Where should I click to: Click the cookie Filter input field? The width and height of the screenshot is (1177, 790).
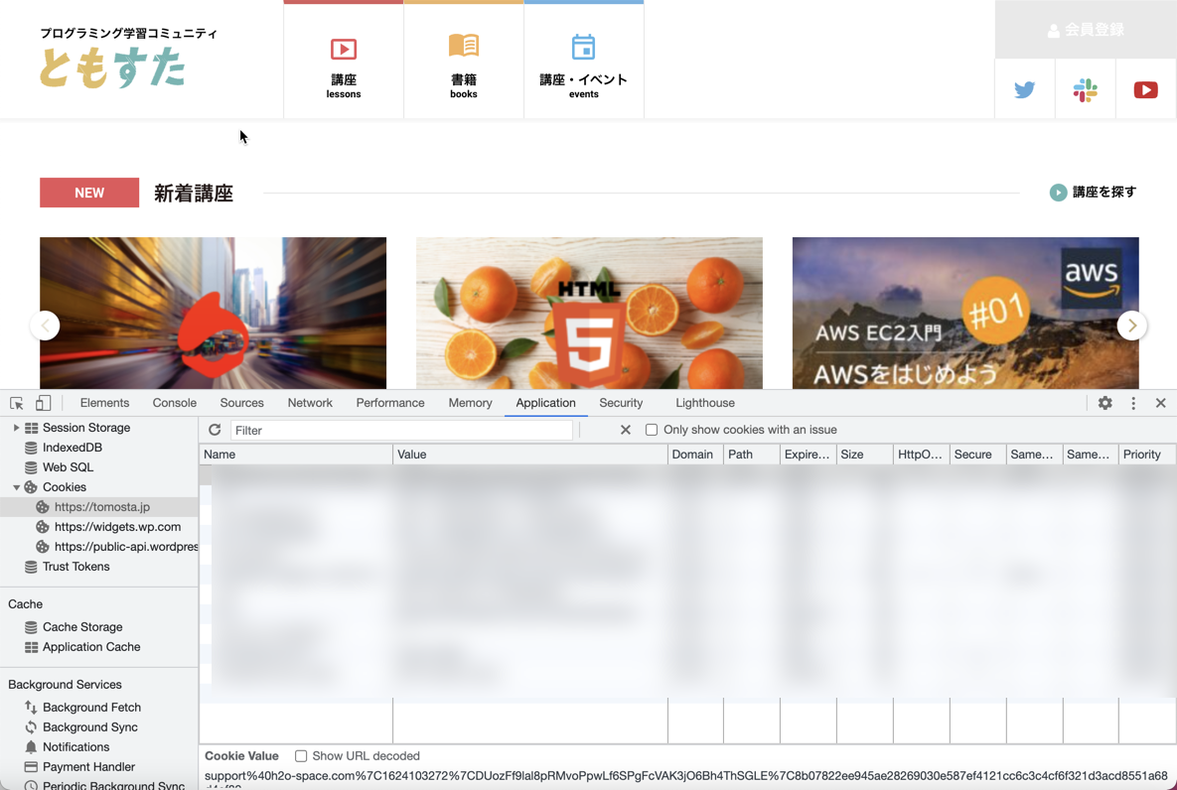pyautogui.click(x=401, y=430)
